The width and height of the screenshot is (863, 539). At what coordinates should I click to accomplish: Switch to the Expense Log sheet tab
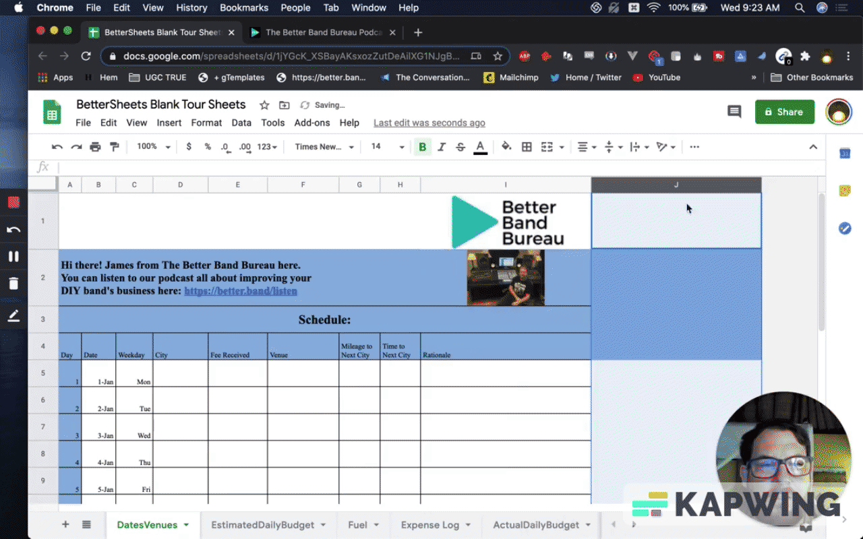click(x=430, y=525)
